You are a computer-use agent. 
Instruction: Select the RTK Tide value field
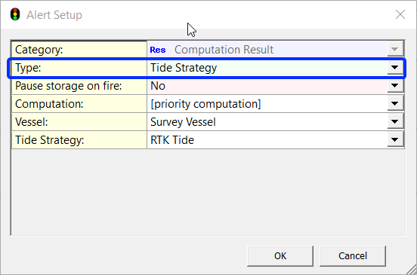pos(267,139)
